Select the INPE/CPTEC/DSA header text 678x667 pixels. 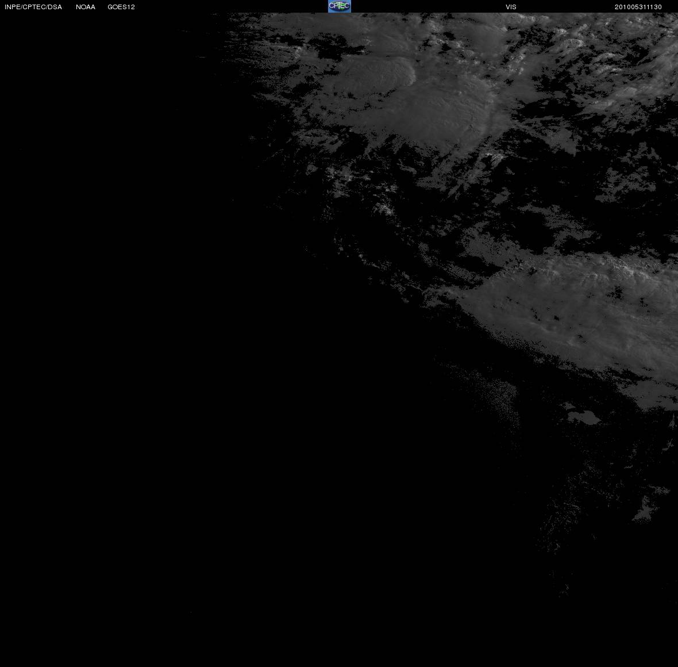click(x=33, y=7)
